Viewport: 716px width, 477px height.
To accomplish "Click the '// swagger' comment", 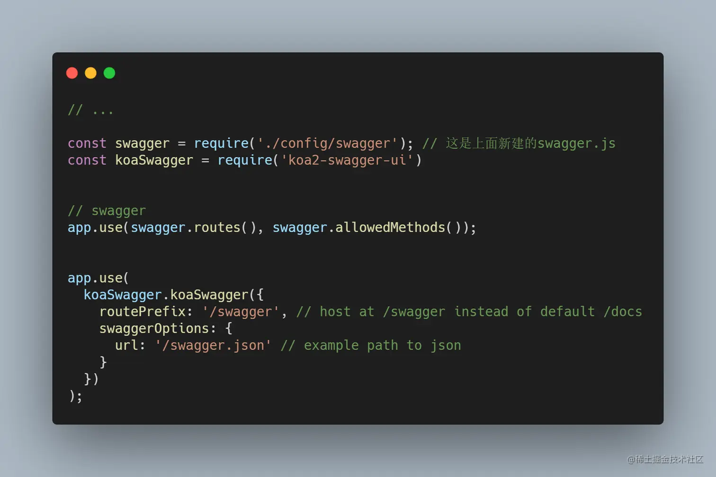I will click(107, 210).
